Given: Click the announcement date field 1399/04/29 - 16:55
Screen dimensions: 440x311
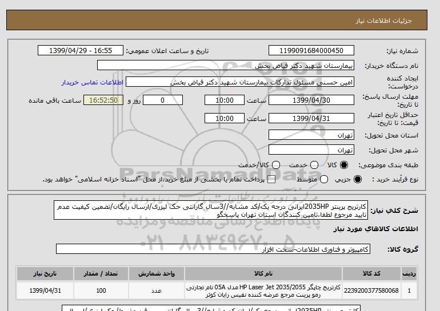Looking at the screenshot, I should click(81, 51).
